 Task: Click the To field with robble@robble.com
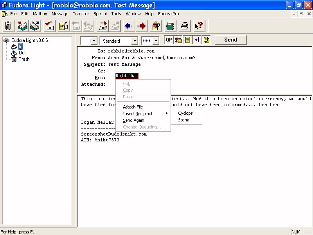tap(131, 51)
